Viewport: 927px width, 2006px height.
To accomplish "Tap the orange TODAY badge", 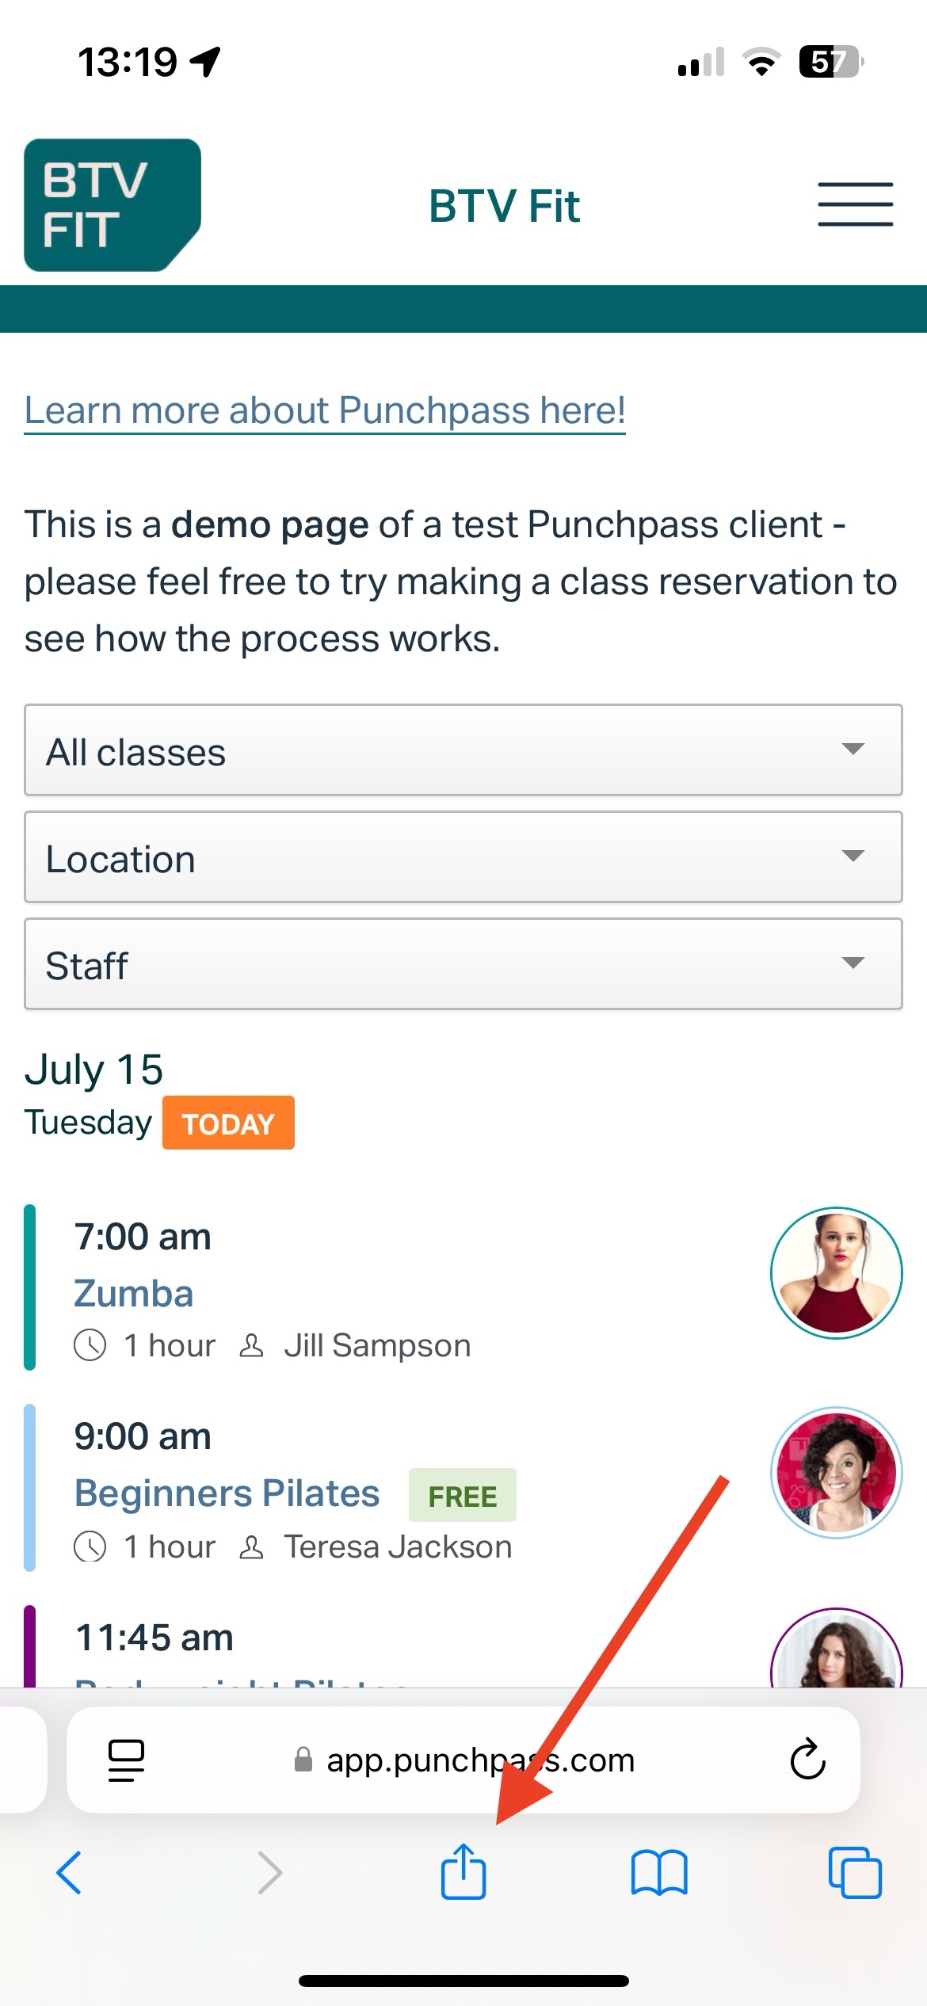I will pyautogui.click(x=228, y=1123).
